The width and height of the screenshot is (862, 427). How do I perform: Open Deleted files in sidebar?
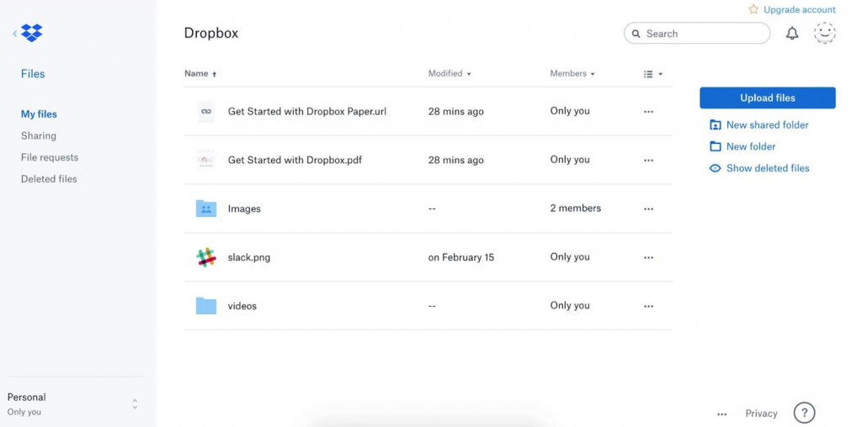point(49,179)
